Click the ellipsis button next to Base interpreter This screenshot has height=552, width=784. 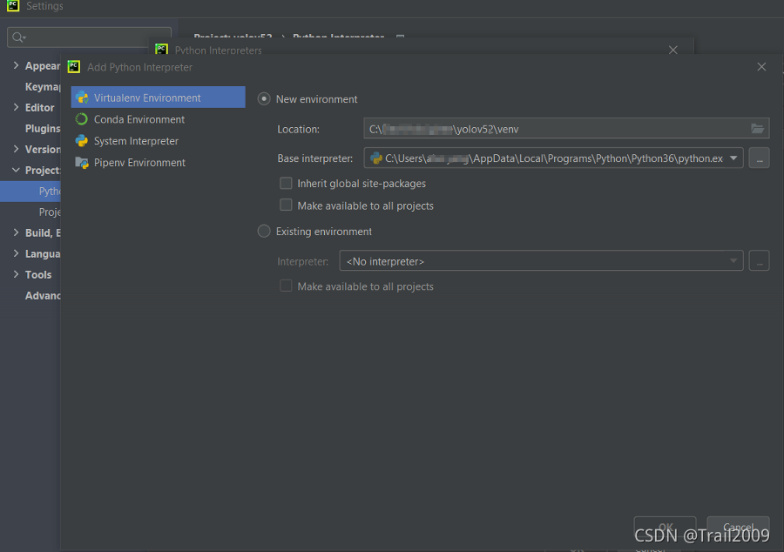759,158
